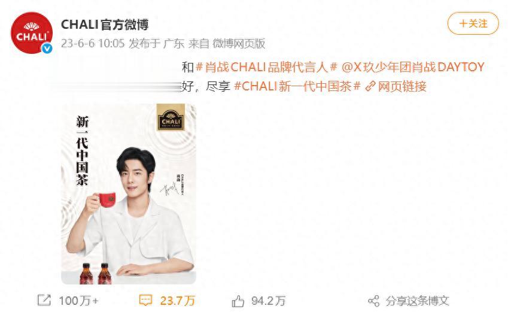Click the 分享这条博文 share text
Viewport: 508px width, 315px height.
(x=417, y=301)
